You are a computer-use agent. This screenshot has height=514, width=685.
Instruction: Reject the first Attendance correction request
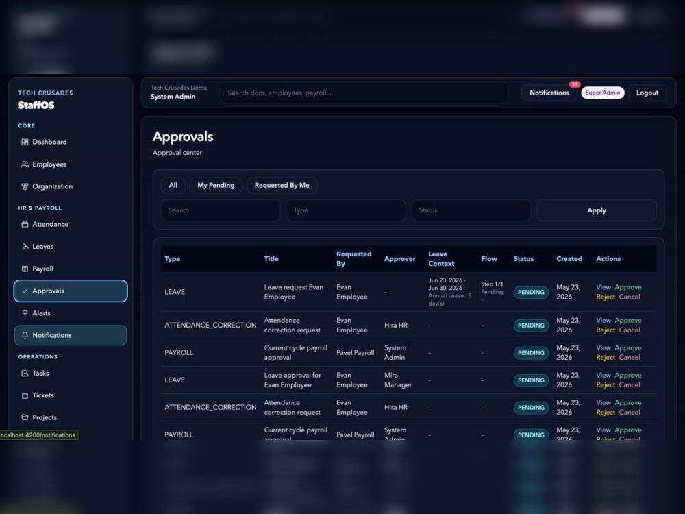point(606,330)
